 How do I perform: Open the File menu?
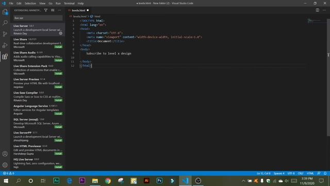pyautogui.click(x=11, y=4)
